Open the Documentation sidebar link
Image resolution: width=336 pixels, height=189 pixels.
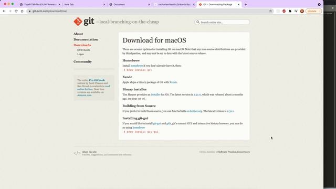click(86, 39)
